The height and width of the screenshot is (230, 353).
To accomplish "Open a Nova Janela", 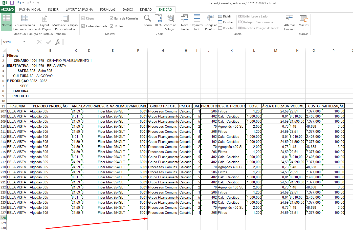I will [x=184, y=22].
